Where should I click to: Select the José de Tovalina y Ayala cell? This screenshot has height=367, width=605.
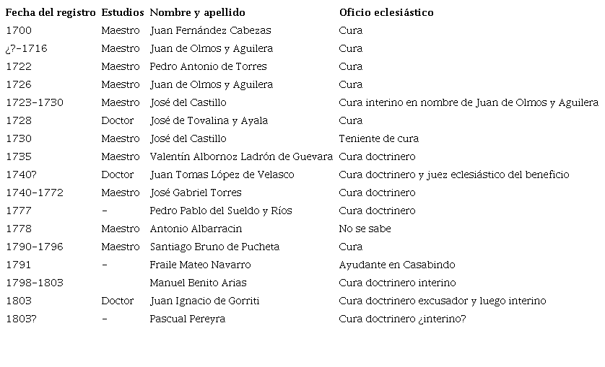[x=209, y=121]
